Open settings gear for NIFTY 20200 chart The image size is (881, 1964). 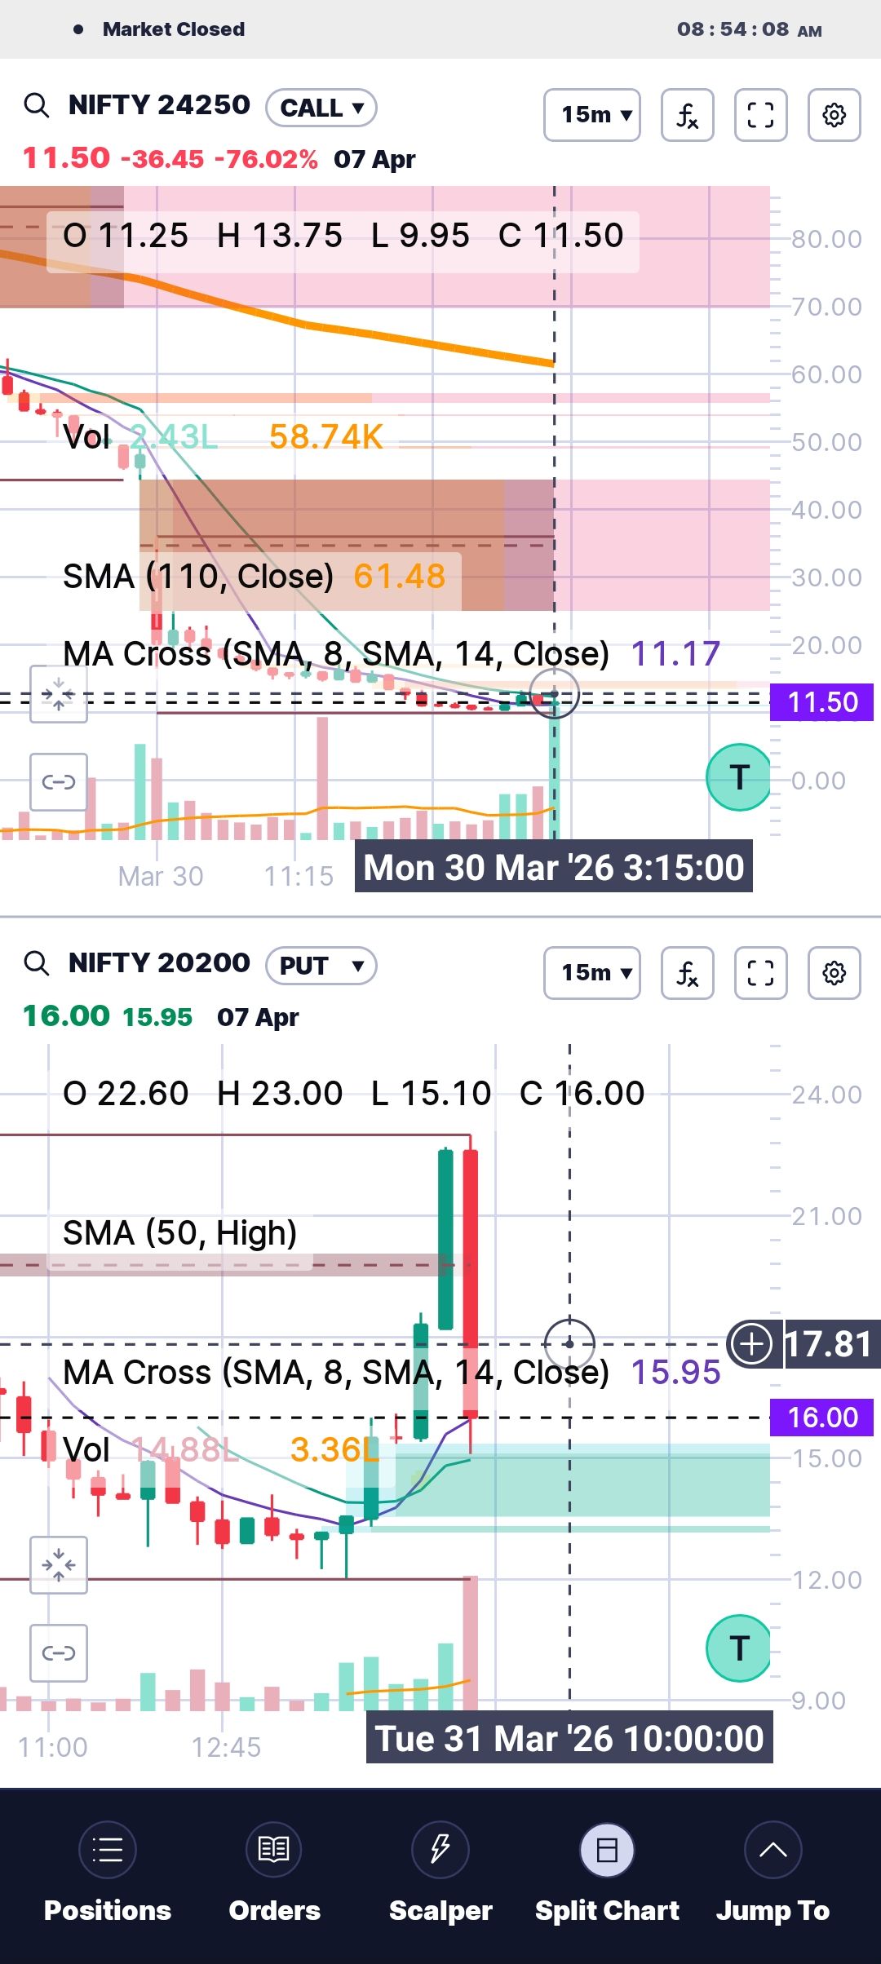(x=834, y=973)
